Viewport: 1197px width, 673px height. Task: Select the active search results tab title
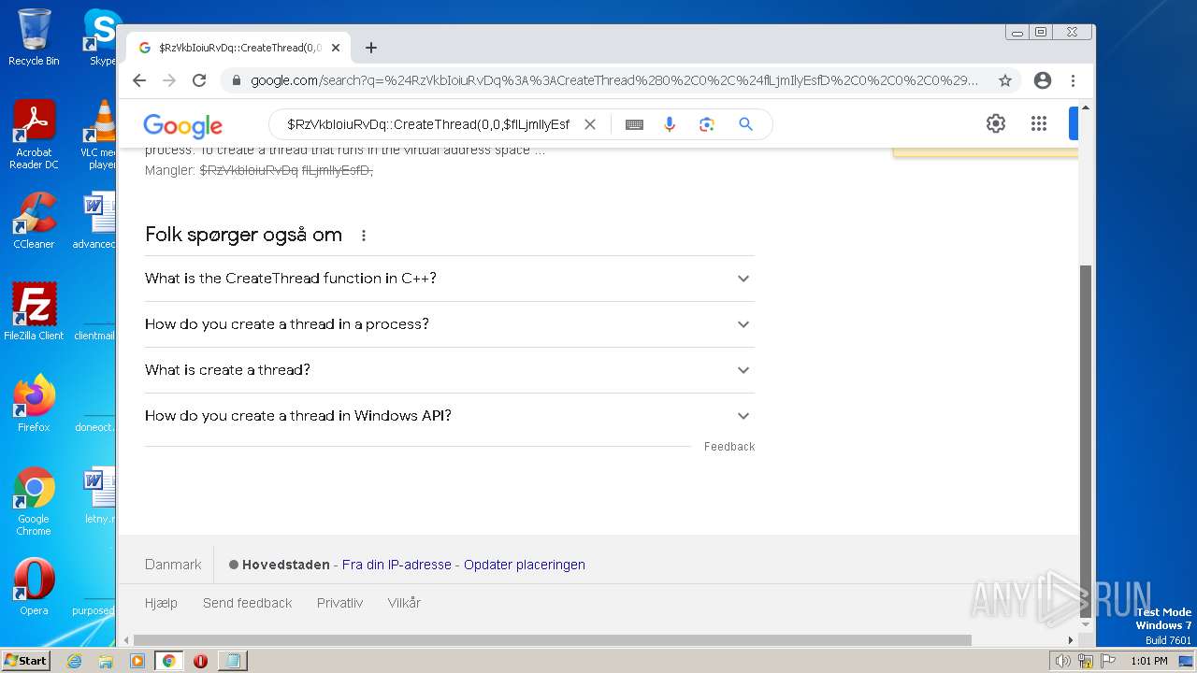[x=240, y=48]
